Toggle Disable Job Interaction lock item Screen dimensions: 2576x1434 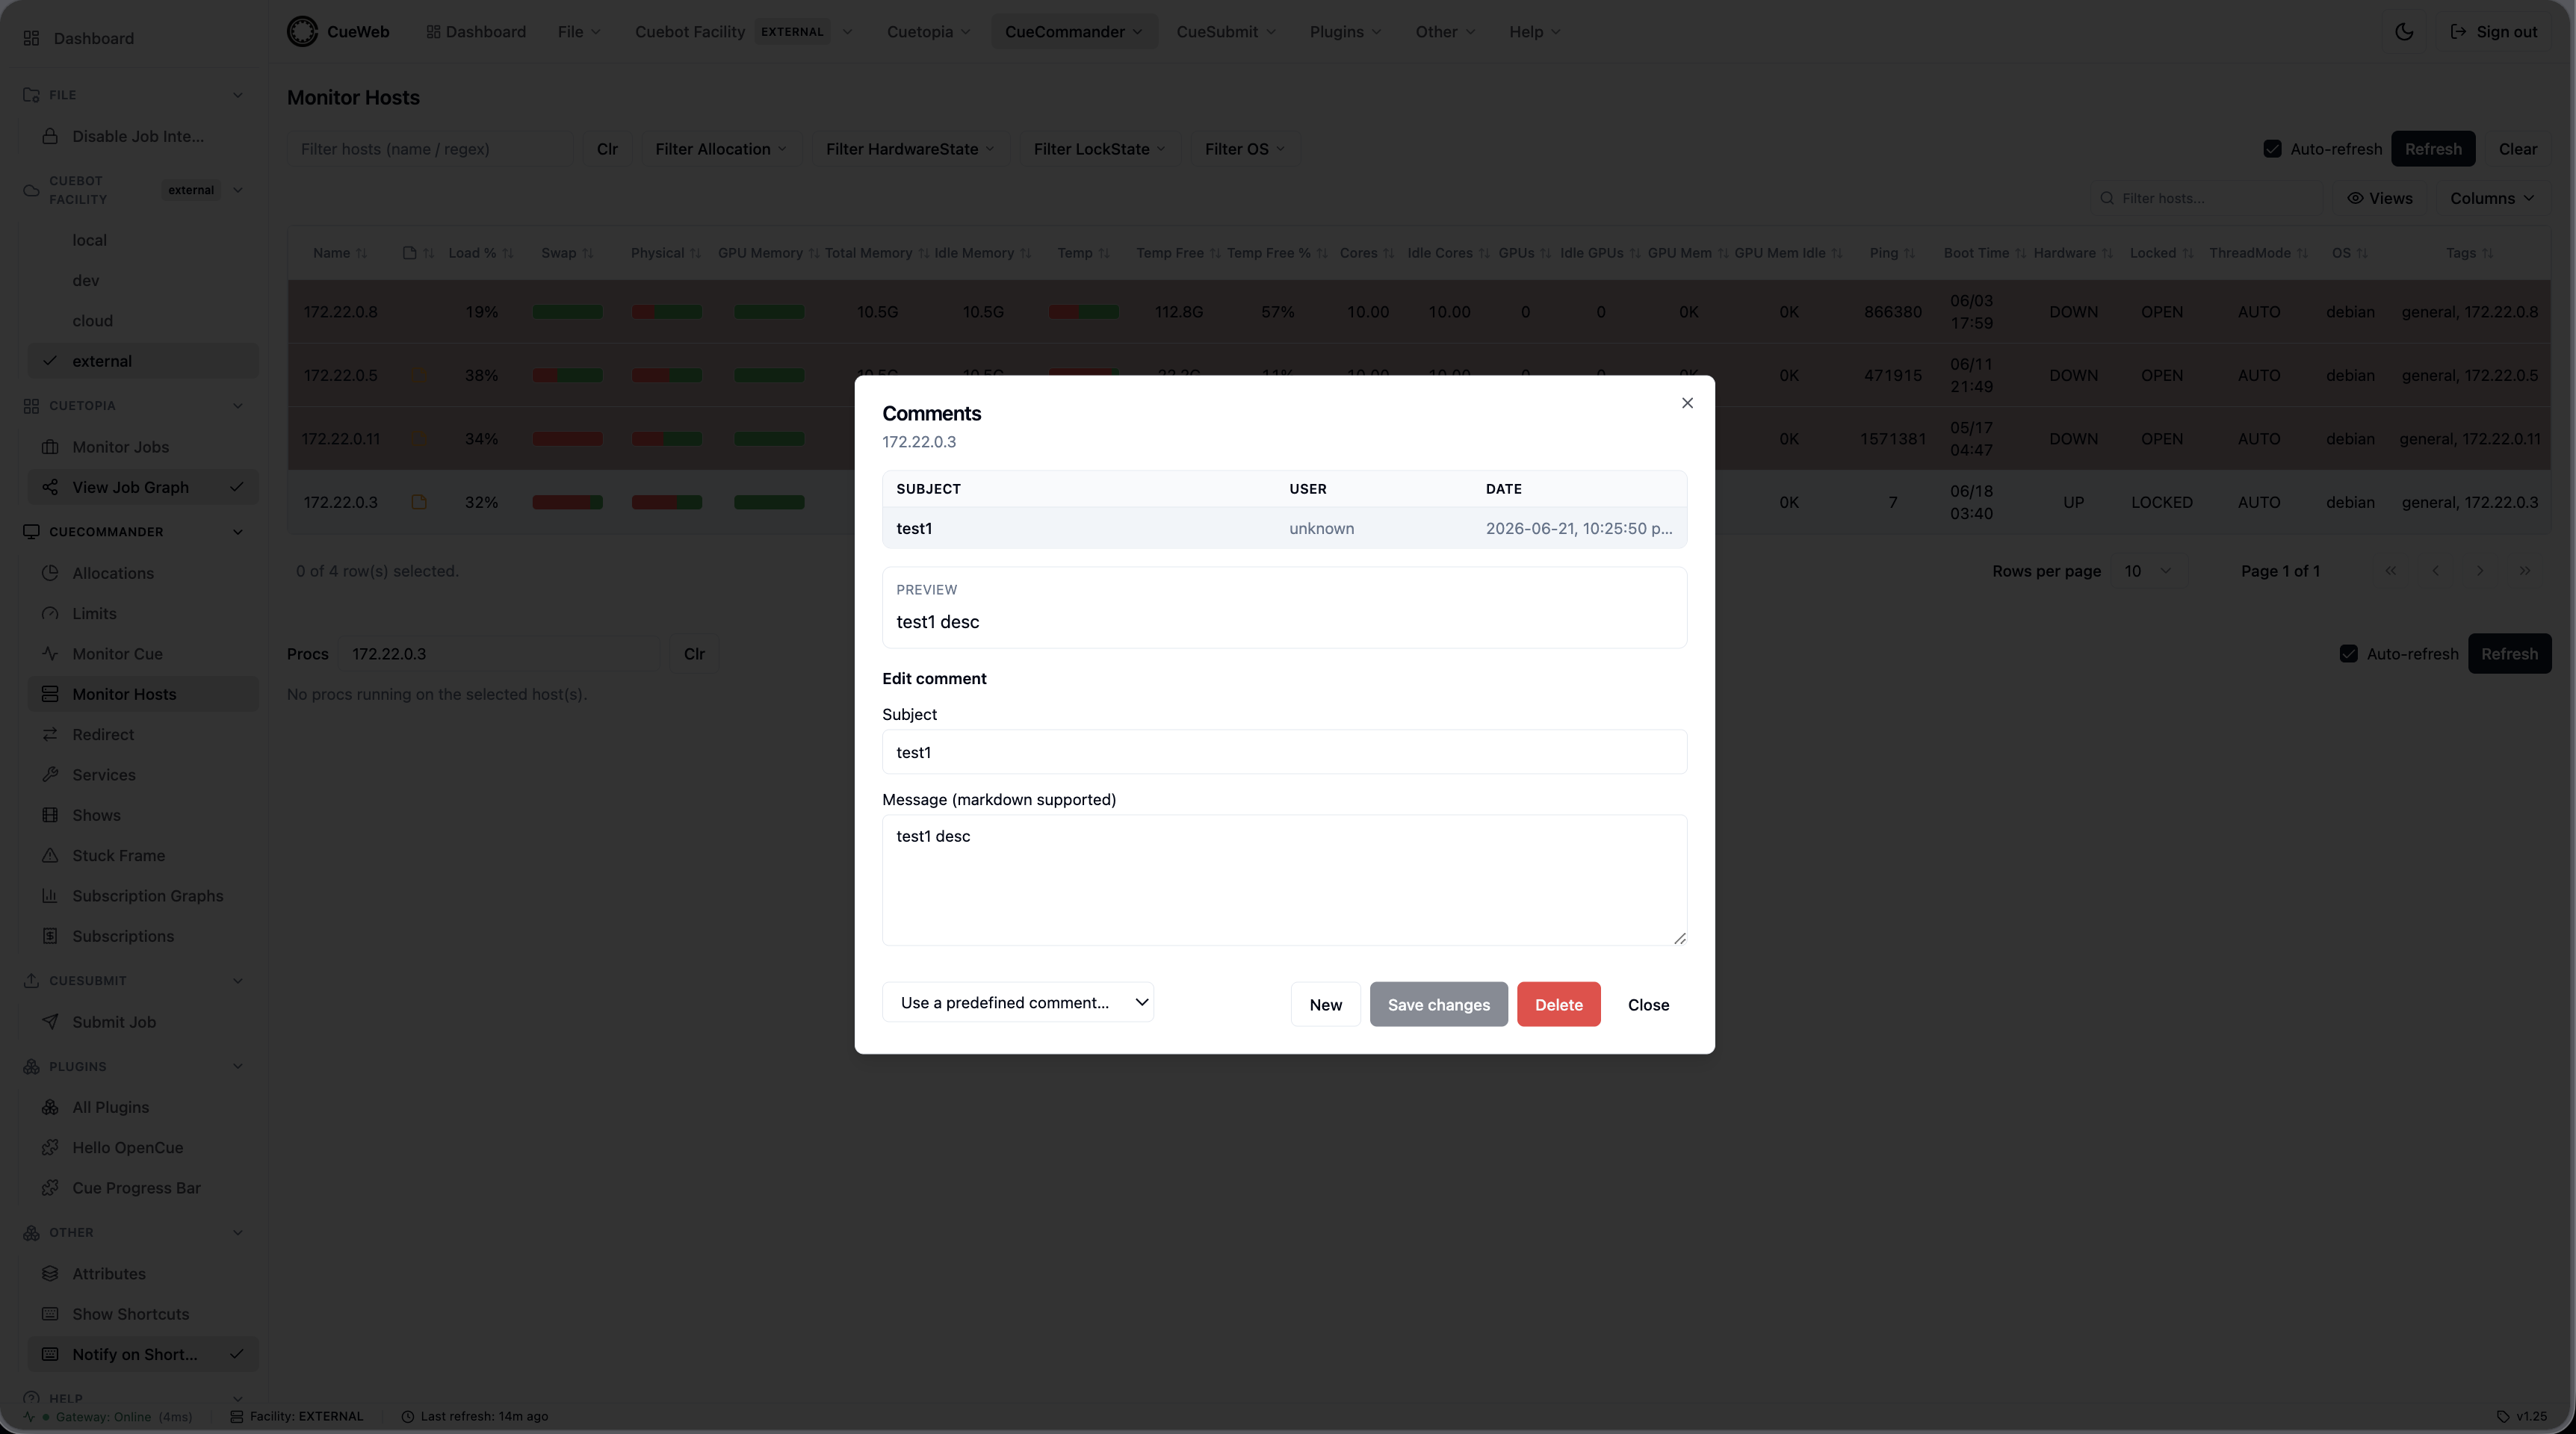(x=143, y=136)
